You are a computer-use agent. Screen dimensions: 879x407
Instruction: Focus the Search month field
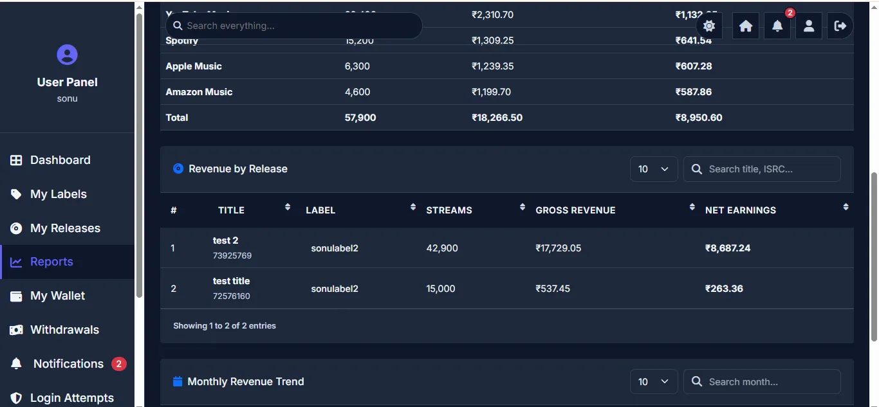pos(762,382)
